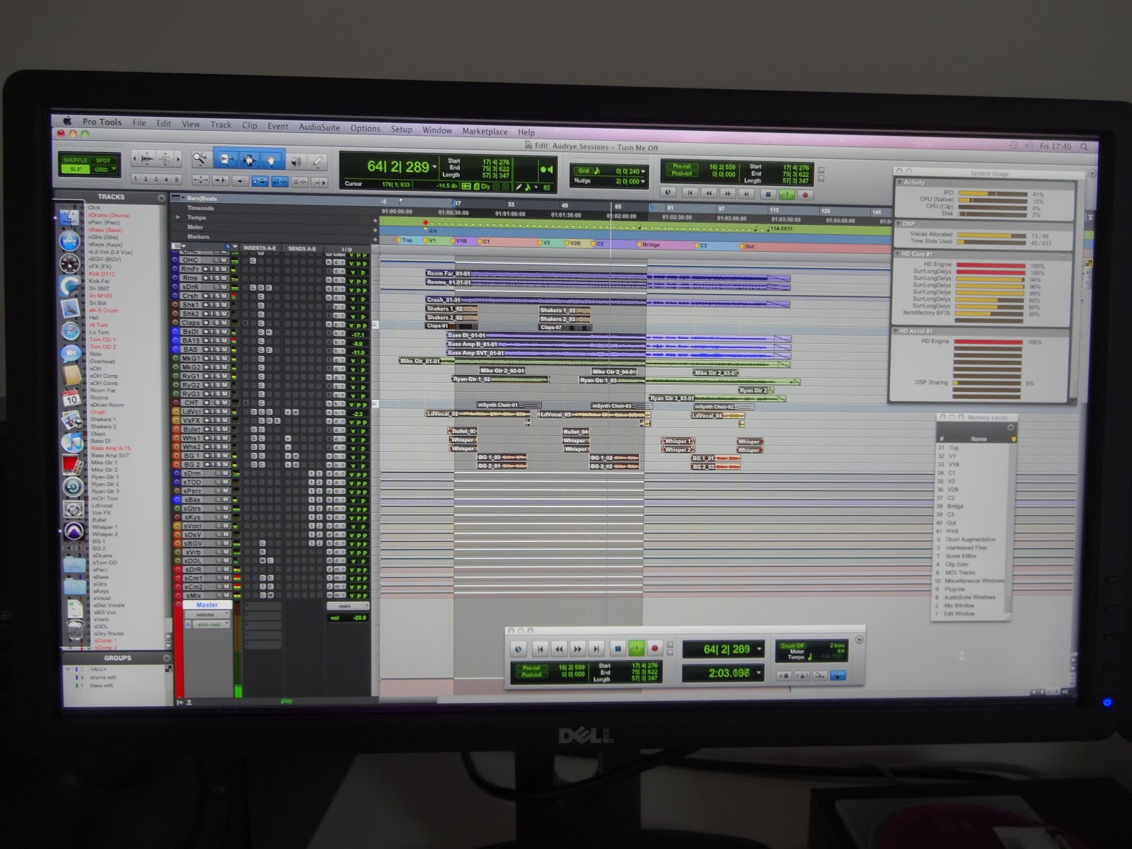
Task: Recall zoom preset 5
Action: pyautogui.click(x=176, y=180)
